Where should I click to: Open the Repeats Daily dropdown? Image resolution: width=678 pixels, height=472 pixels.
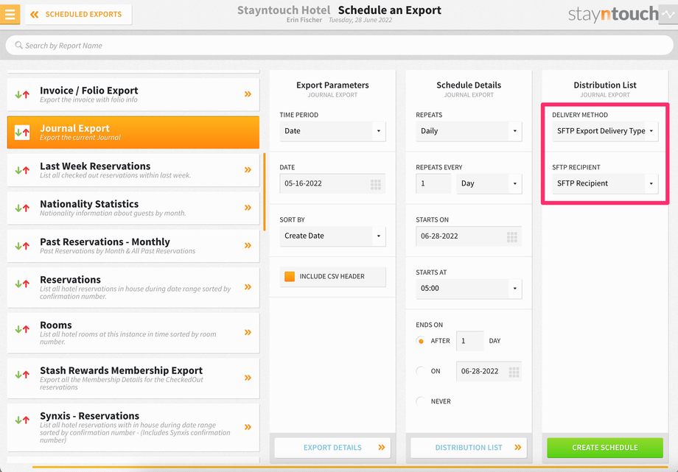pyautogui.click(x=469, y=131)
